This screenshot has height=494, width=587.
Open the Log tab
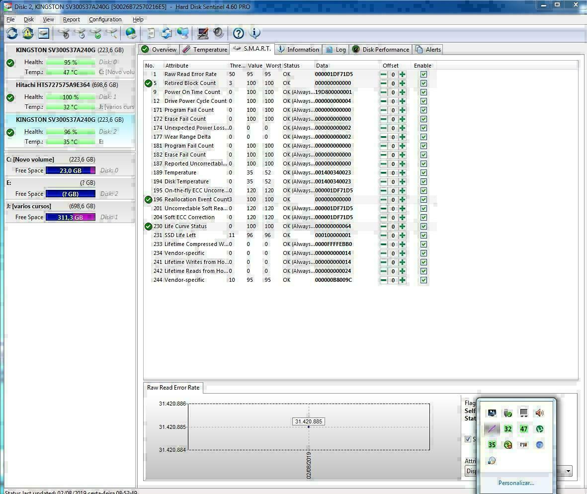[336, 49]
